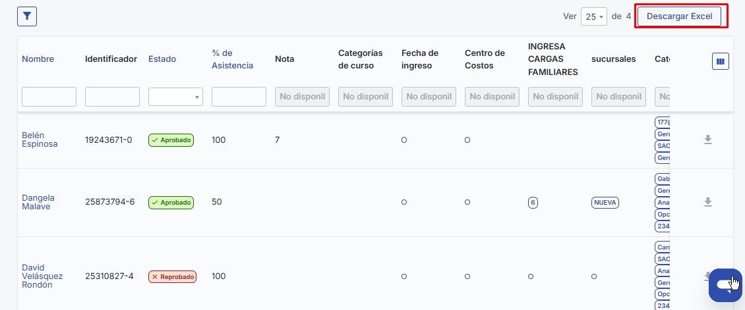Open David Velásquez Rondón's name link
The image size is (745, 310).
click(x=42, y=276)
